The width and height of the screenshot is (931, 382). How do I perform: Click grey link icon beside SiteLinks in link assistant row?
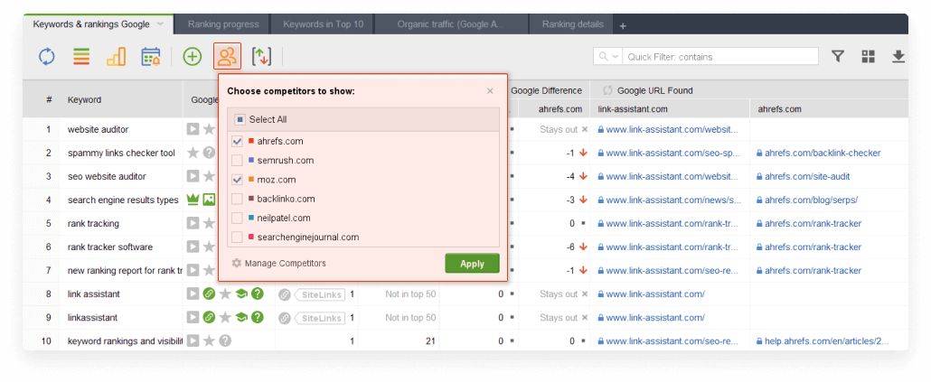coord(285,293)
